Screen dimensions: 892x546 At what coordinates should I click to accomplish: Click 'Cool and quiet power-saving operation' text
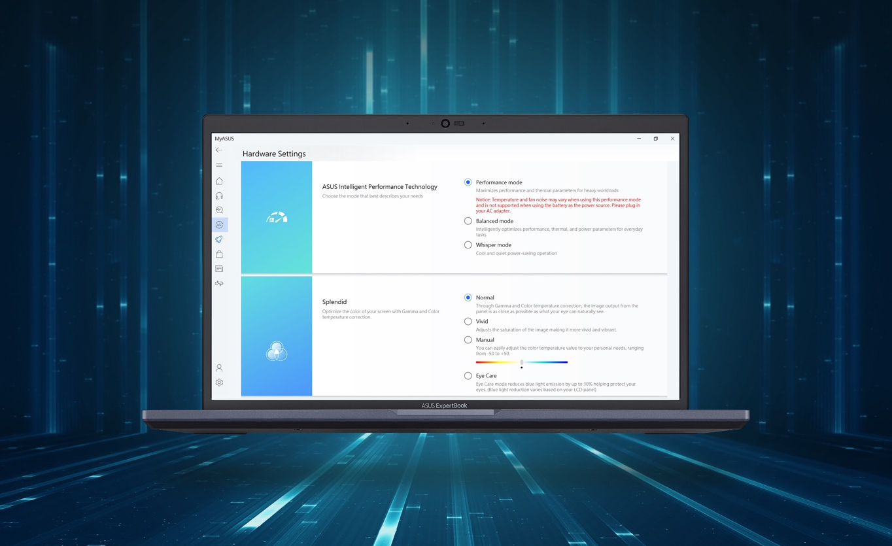[516, 253]
